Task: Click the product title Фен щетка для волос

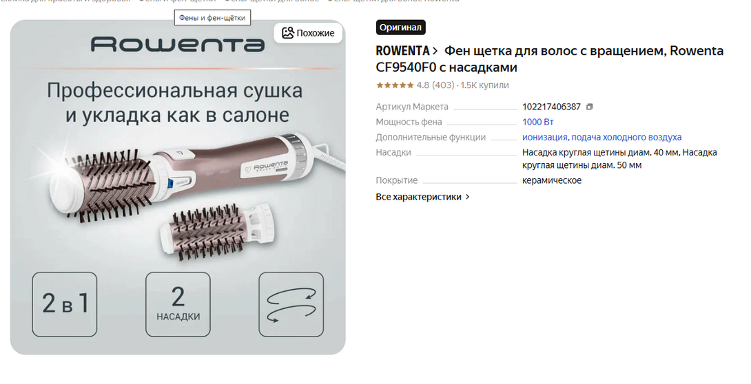Action: click(550, 58)
